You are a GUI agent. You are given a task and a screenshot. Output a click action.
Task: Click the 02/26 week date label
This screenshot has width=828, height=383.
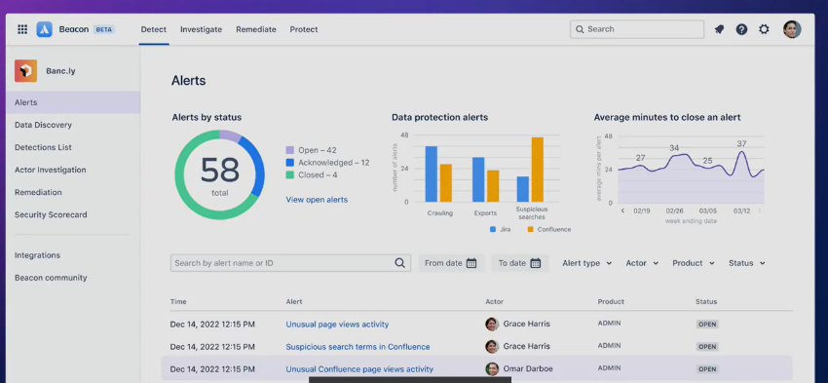pos(674,211)
